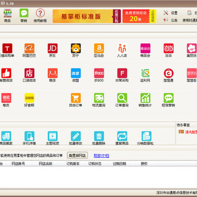Launch the 重复商品 tool
197x197 pixels.
tap(122, 136)
